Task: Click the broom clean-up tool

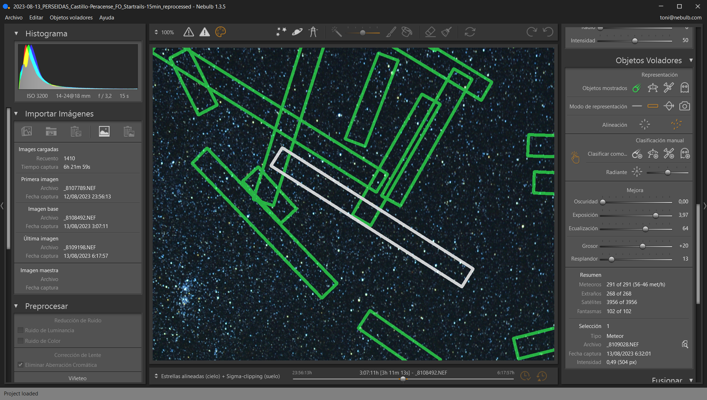Action: (x=446, y=32)
